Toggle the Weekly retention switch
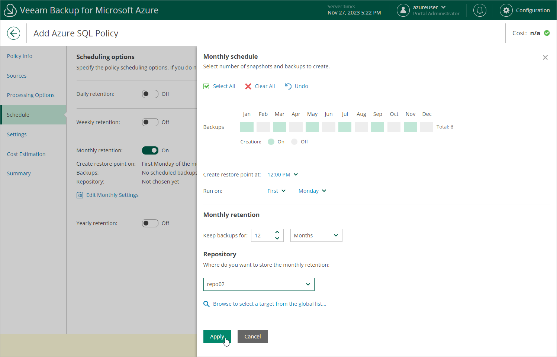557x357 pixels. [x=150, y=122]
